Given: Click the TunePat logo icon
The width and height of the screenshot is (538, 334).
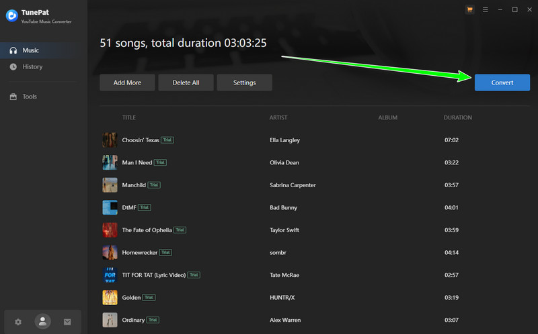Looking at the screenshot, I should [x=12, y=15].
